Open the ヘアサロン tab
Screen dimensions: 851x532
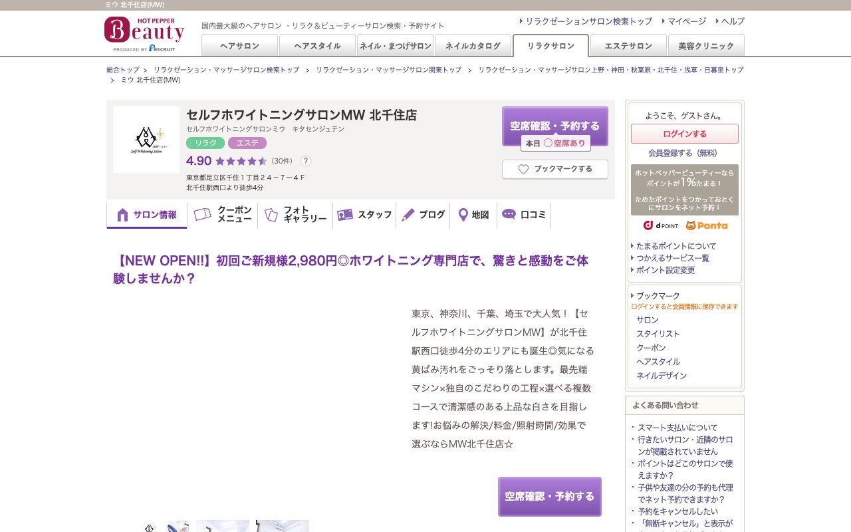point(239,45)
